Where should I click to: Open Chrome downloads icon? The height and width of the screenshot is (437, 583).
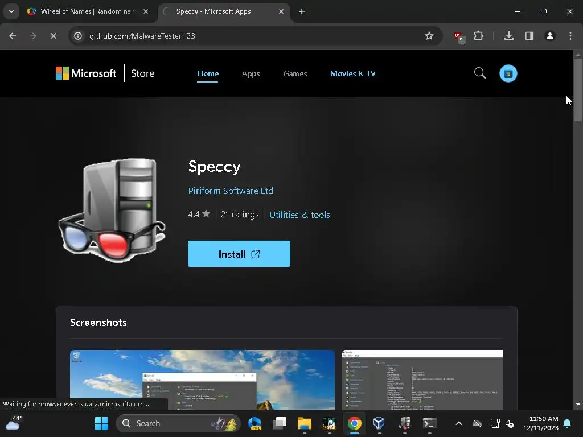[508, 36]
